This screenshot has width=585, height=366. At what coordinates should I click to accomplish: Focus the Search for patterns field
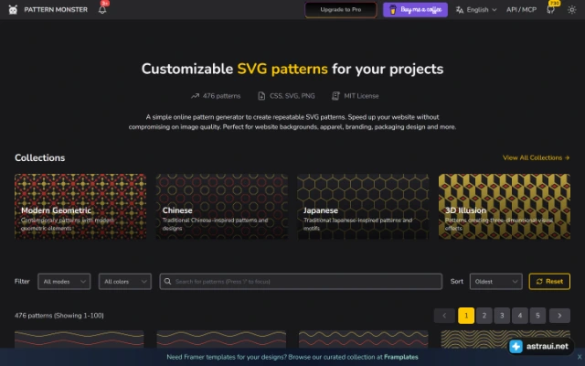(301, 282)
